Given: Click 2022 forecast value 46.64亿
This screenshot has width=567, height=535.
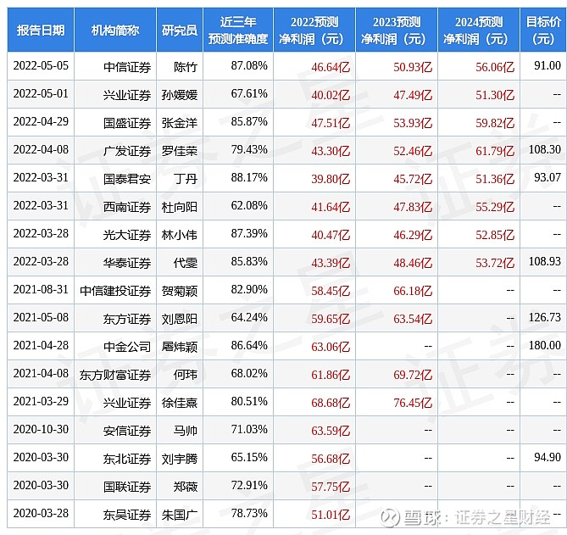Looking at the screenshot, I should pyautogui.click(x=331, y=67).
